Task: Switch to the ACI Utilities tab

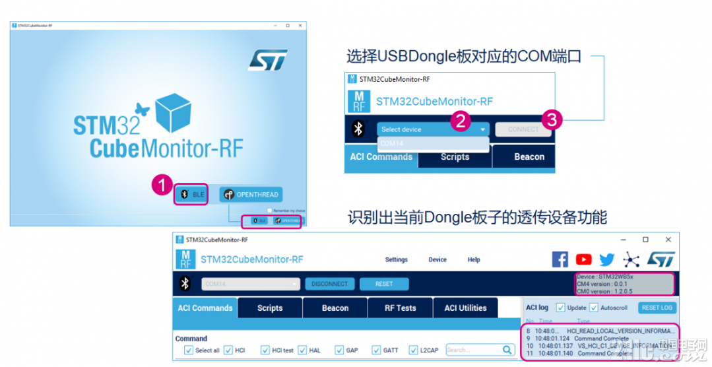Action: pos(465,308)
